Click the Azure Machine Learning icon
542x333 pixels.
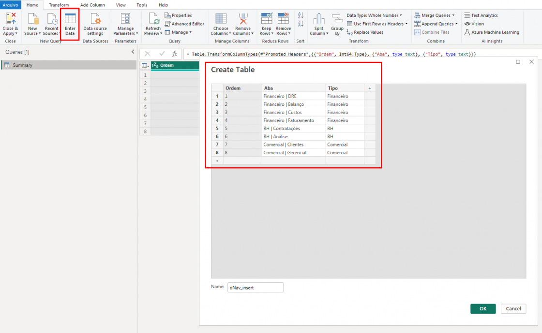point(467,32)
